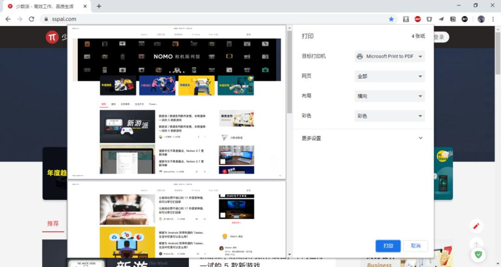Click the back-to-top arrow button
Image resolution: width=501 pixels, height=267 pixels.
(476, 244)
